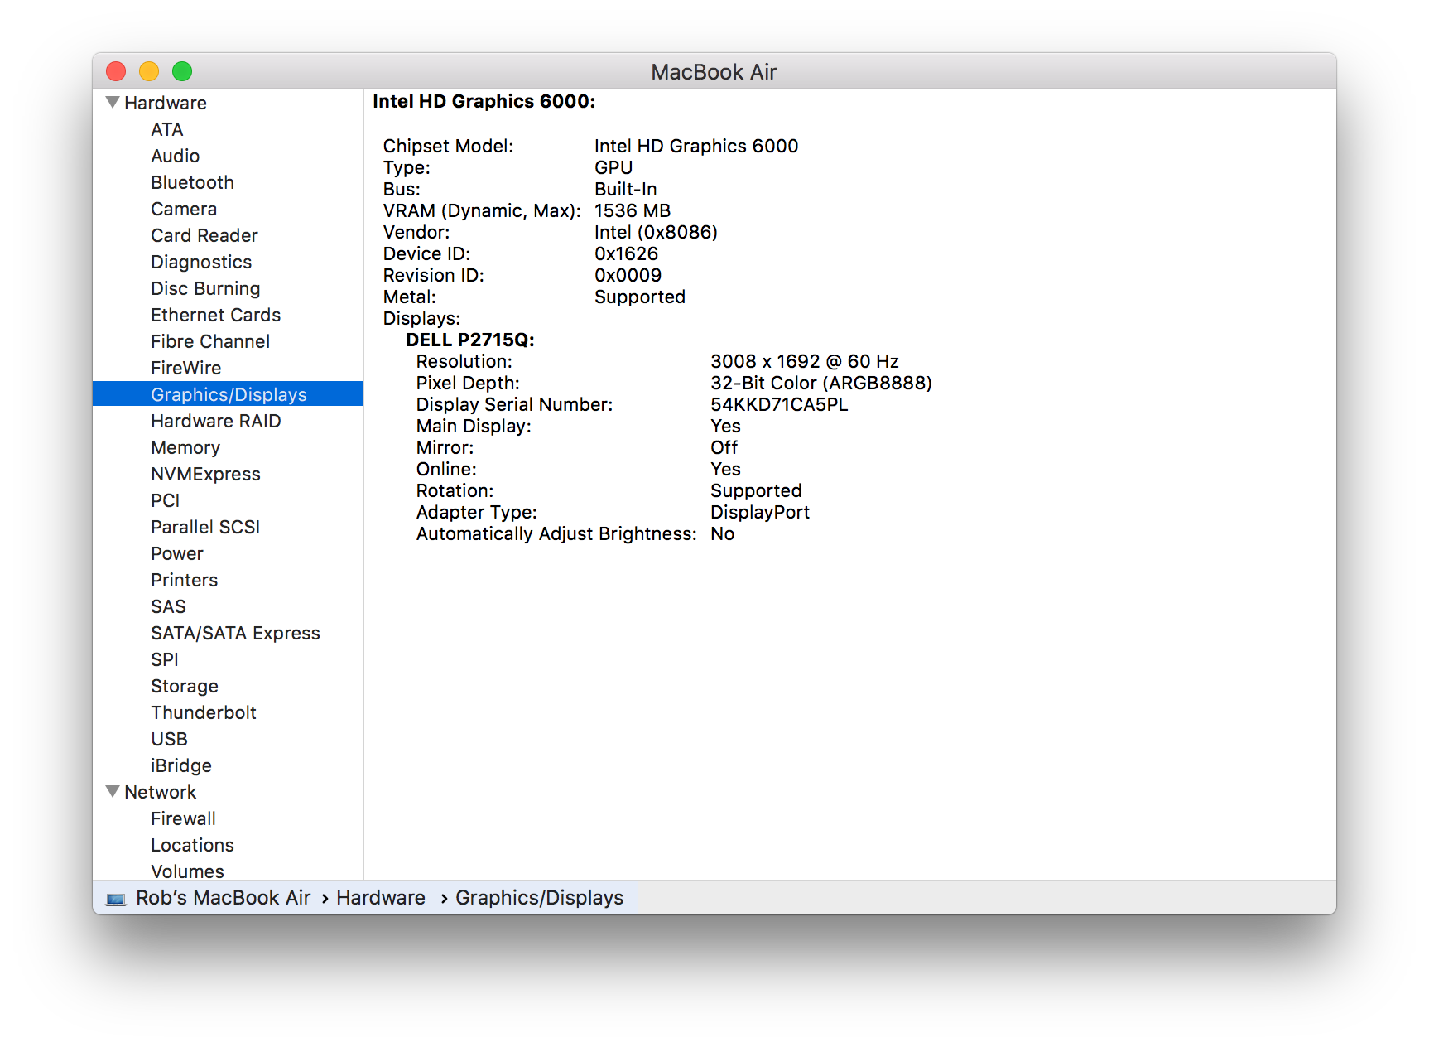Viewport: 1429px width, 1047px height.
Task: Select Parallel SCSI in sidebar
Action: click(205, 527)
